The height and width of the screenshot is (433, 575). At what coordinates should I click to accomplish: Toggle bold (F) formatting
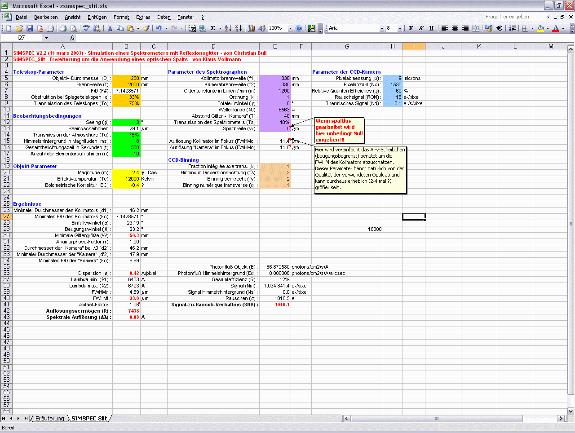[x=411, y=28]
